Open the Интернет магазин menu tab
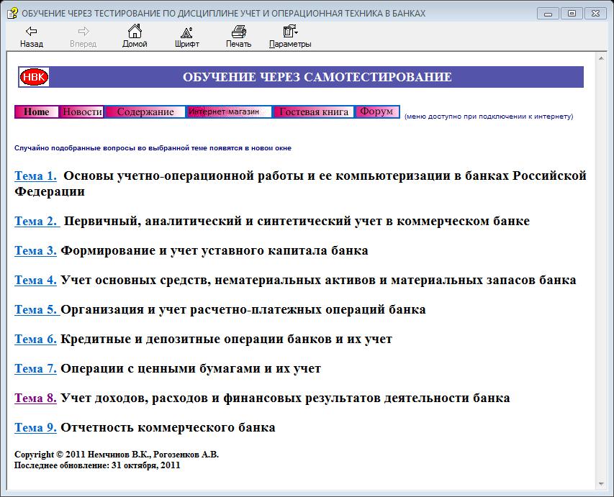Viewport: 614px width, 497px height. coord(229,112)
